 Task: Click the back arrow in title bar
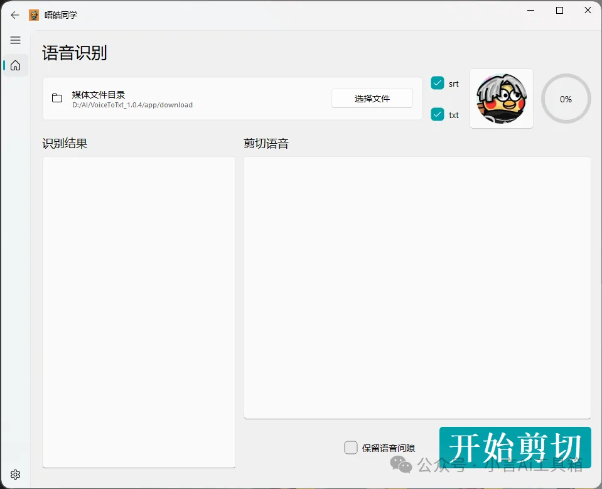[x=15, y=15]
